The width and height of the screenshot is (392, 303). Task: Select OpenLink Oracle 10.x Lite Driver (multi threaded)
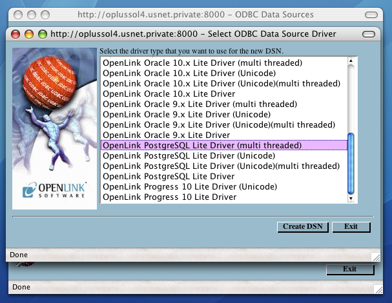pyautogui.click(x=203, y=63)
